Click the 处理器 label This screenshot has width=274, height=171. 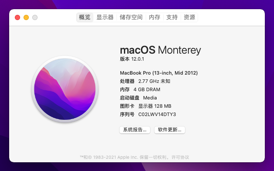[x=127, y=81]
